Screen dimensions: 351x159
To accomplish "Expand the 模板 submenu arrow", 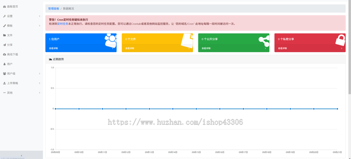I will pyautogui.click(x=39, y=26).
